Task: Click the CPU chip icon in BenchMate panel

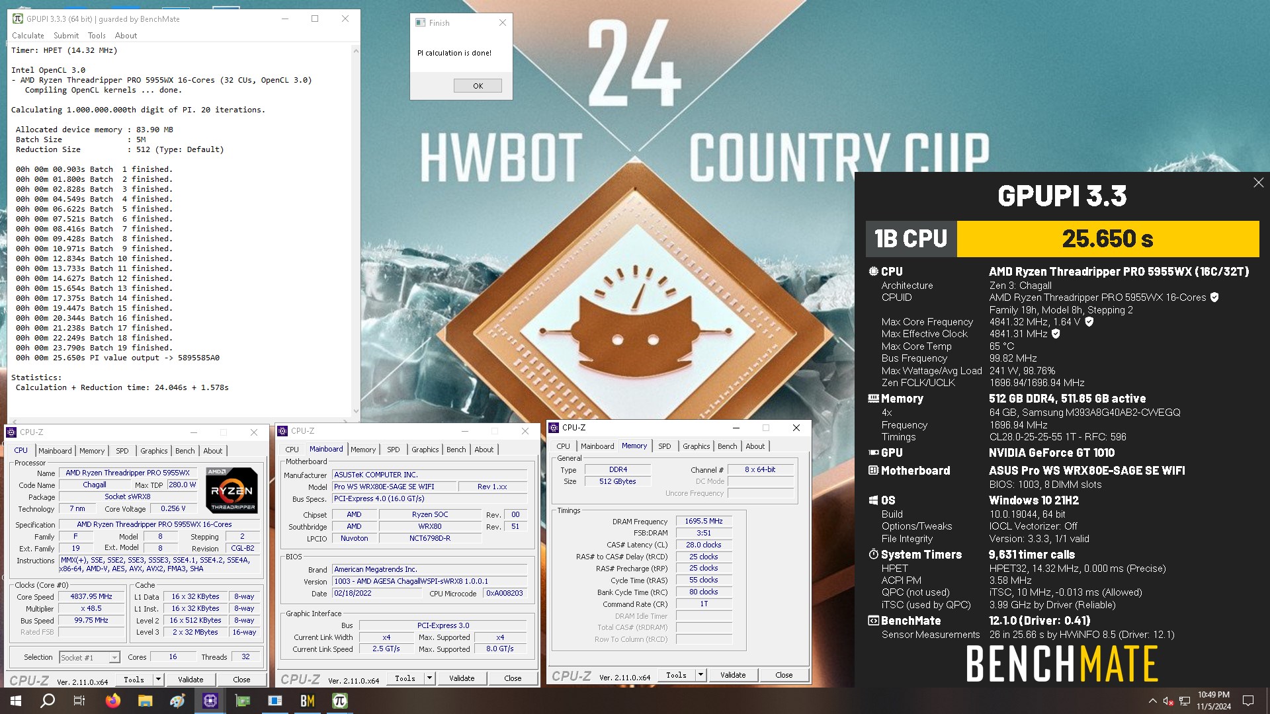Action: 873,271
